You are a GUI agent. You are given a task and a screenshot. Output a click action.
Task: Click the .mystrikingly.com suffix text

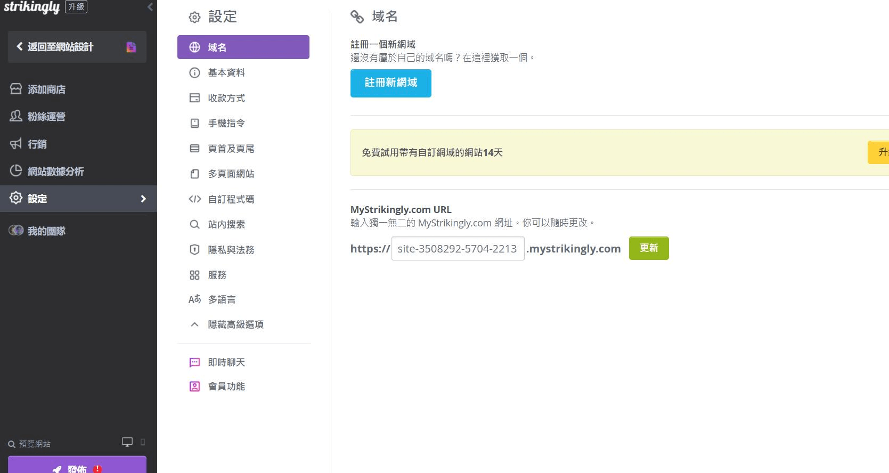[x=574, y=249]
